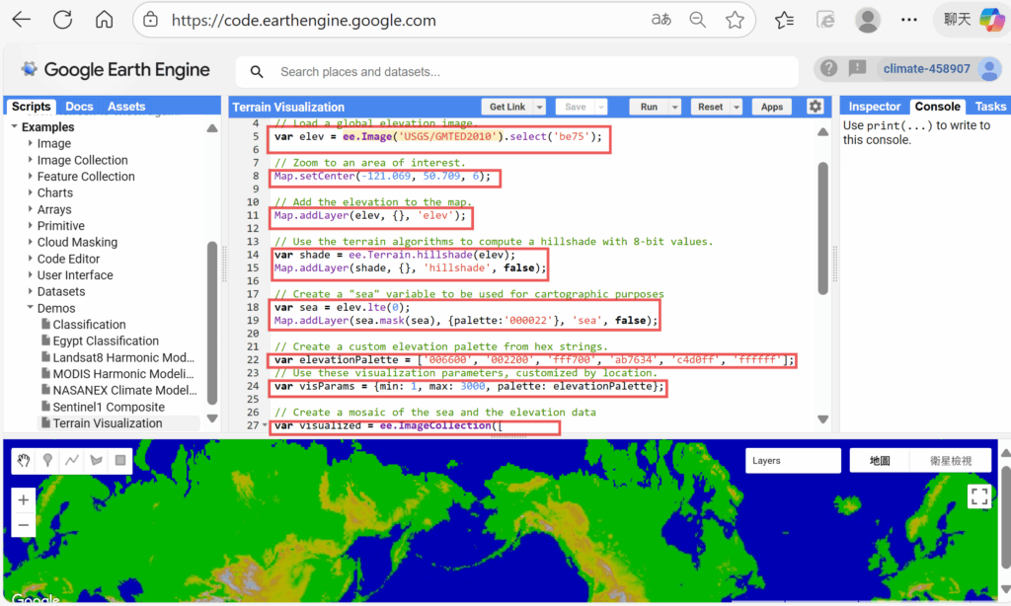Image resolution: width=1011 pixels, height=606 pixels.
Task: Open the Egypt Classification demo script
Action: [x=106, y=341]
